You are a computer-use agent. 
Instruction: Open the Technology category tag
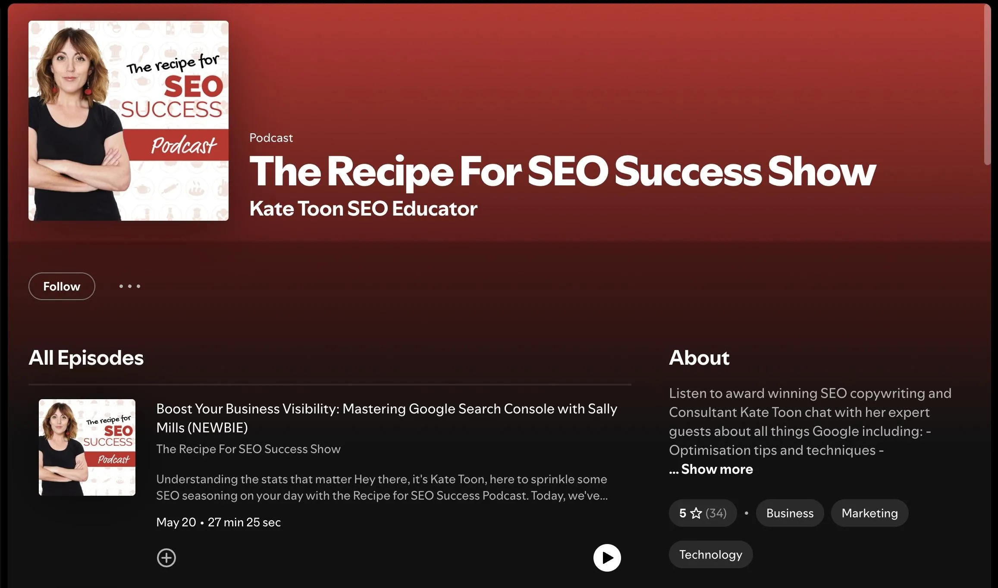tap(711, 554)
